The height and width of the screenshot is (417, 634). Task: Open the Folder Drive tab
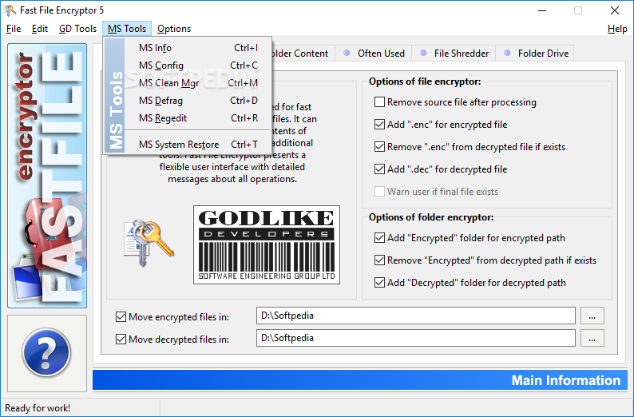click(535, 54)
